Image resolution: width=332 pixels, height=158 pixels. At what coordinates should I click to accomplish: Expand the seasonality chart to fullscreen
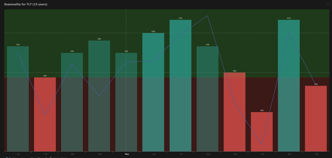(x=328, y=4)
